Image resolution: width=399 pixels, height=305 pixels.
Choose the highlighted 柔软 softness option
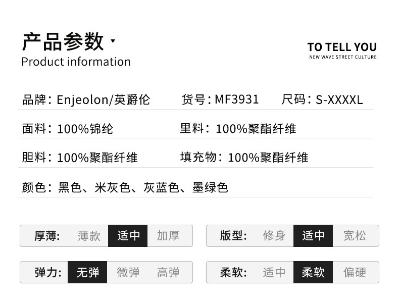pyautogui.click(x=313, y=273)
